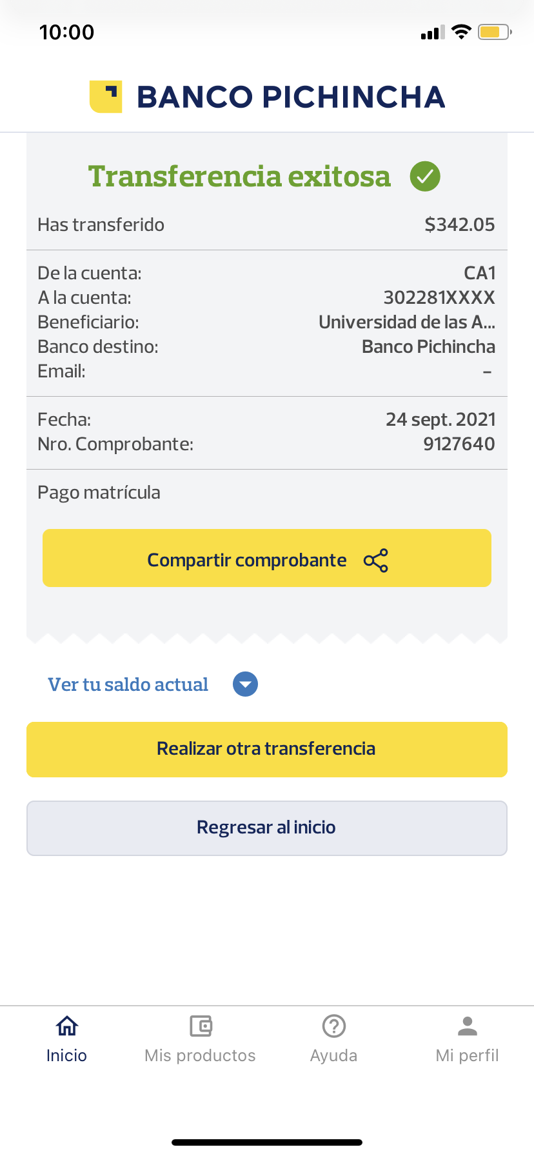Tap the Inicio home icon
534x1156 pixels.
coord(67,1026)
